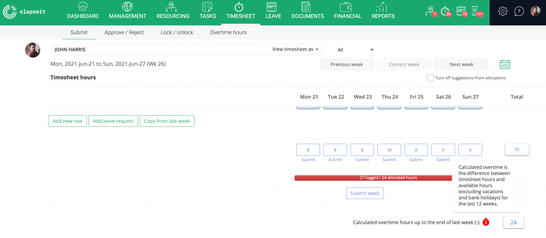Click the red logged hours progress bar
The image size is (546, 238).
(373, 178)
